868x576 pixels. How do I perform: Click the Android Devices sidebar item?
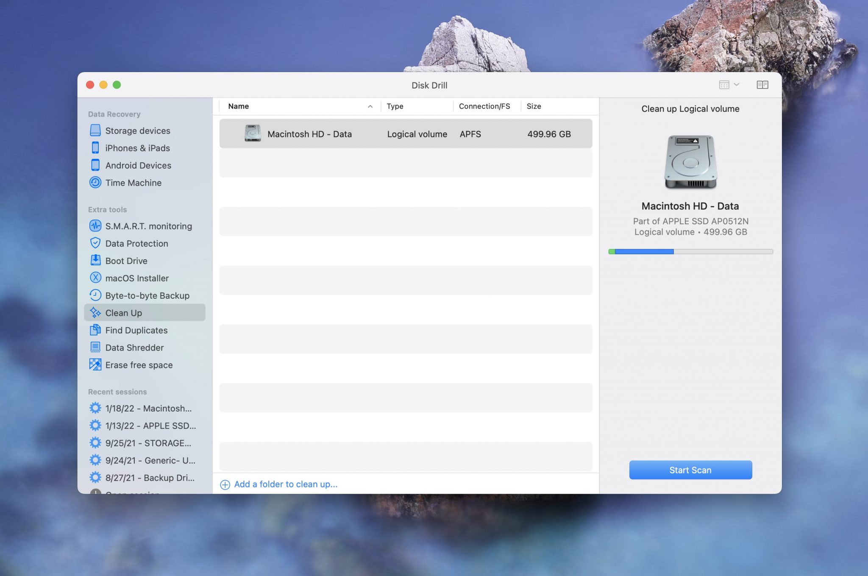click(138, 164)
